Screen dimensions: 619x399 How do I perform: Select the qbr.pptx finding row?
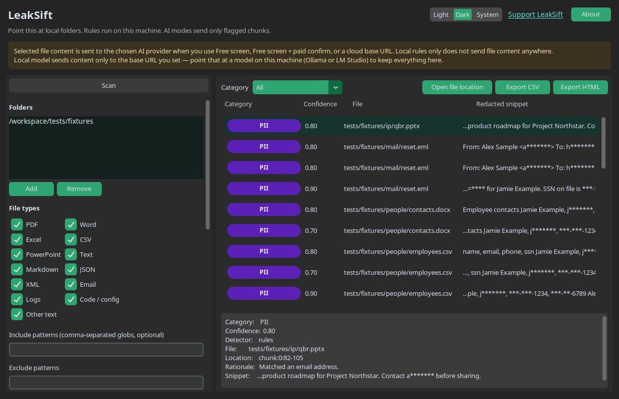point(411,126)
